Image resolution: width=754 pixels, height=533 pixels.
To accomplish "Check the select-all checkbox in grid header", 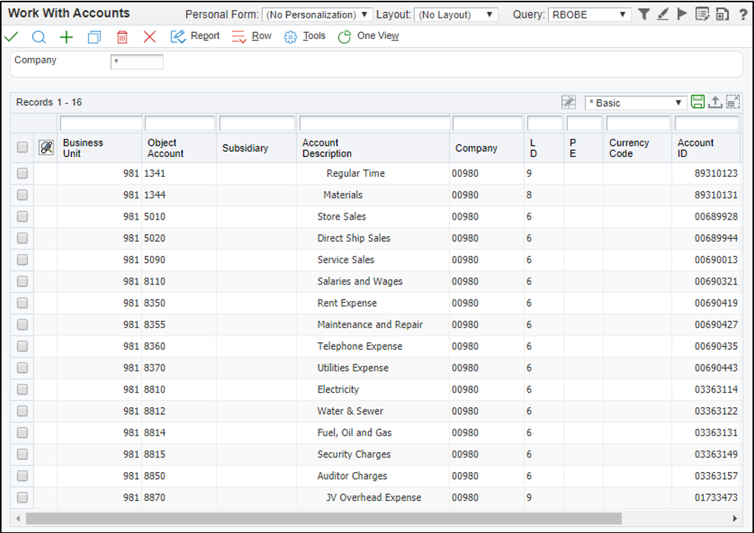I will pos(22,147).
